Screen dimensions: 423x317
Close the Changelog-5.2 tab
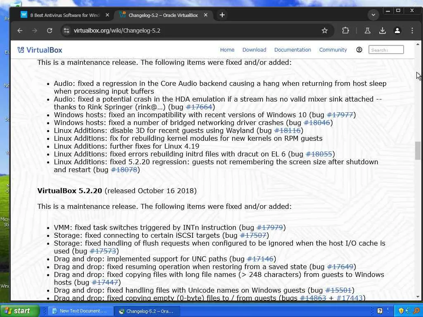[206, 15]
